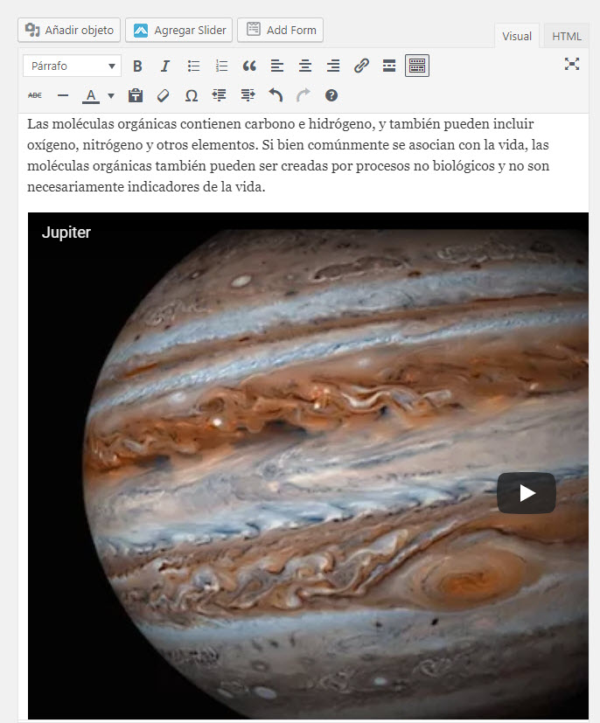Enter distraction-free fullscreen mode
The width and height of the screenshot is (600, 723).
tap(572, 64)
